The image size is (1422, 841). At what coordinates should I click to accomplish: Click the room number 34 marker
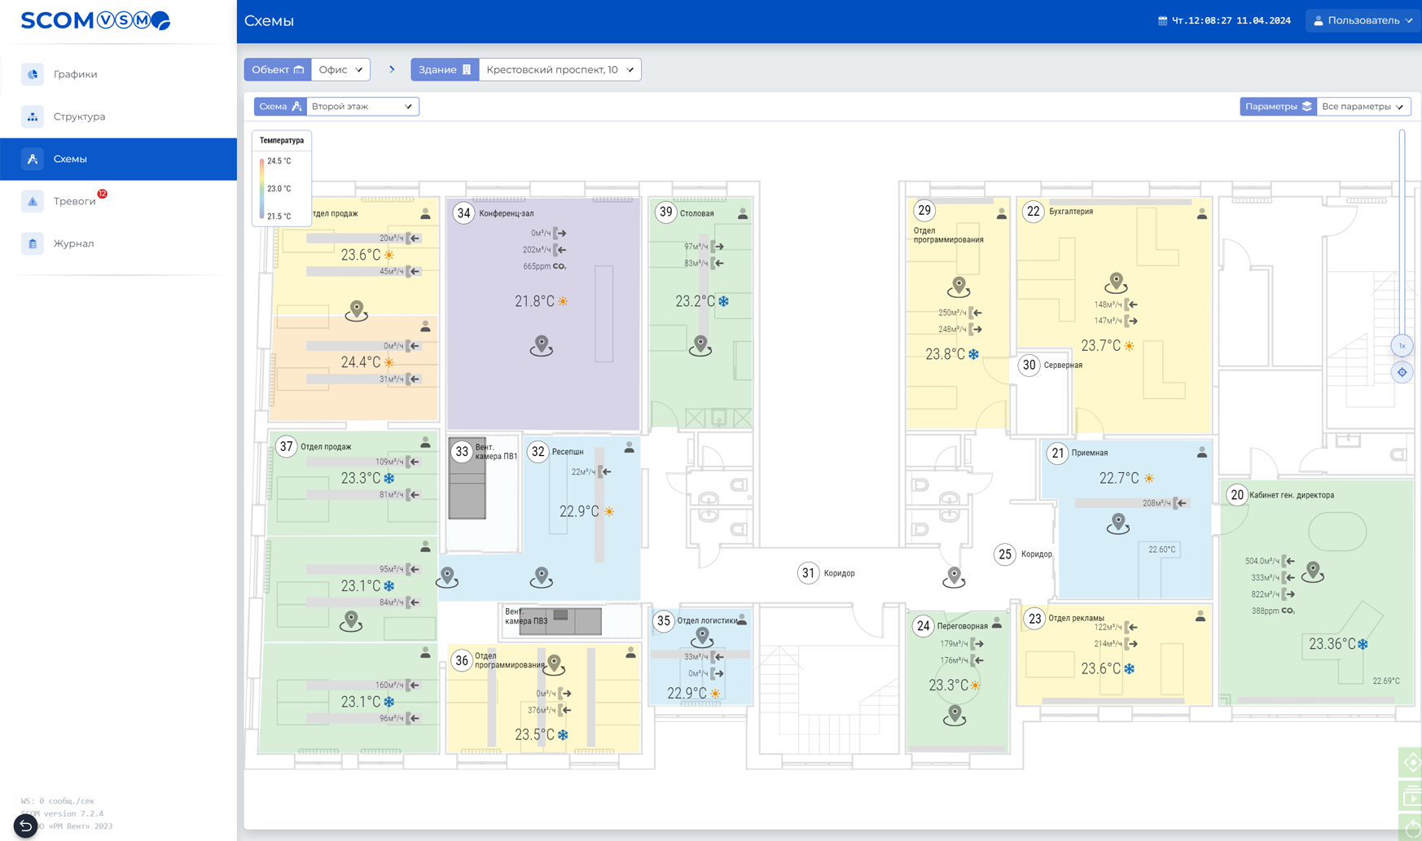tap(463, 213)
